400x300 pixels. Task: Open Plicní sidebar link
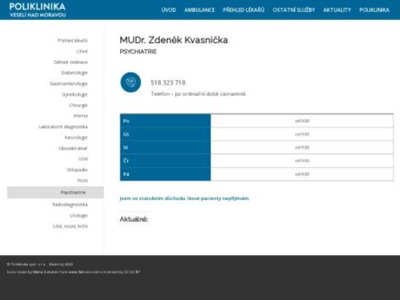tap(82, 181)
